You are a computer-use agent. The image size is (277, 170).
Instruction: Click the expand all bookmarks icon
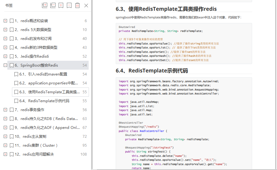(x=44, y=6)
